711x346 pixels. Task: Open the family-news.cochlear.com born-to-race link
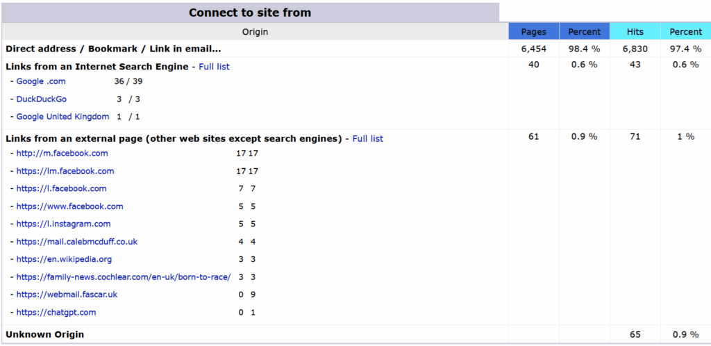123,277
